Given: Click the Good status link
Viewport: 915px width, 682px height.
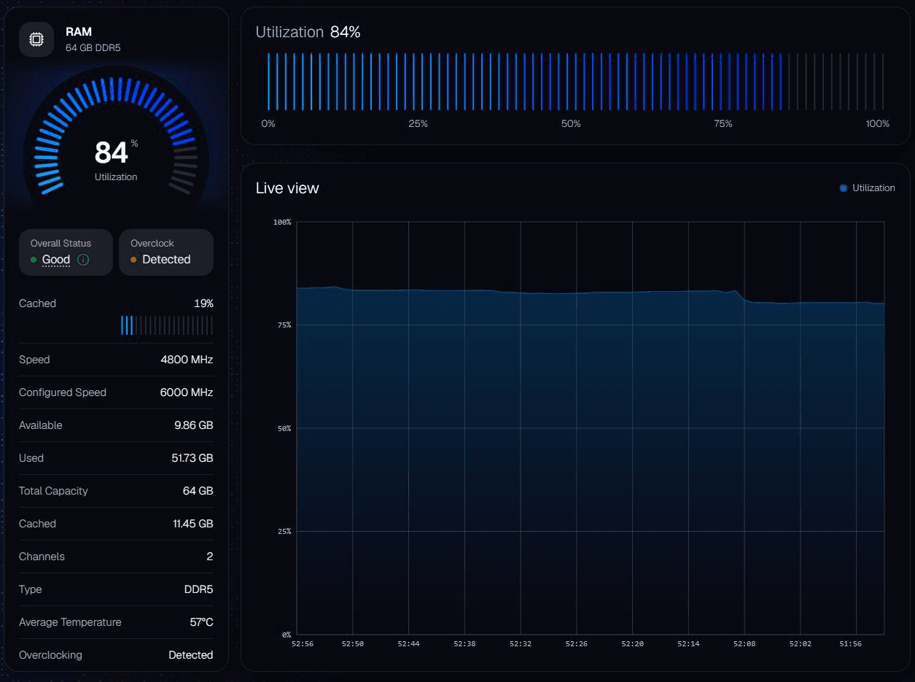Looking at the screenshot, I should tap(56, 260).
